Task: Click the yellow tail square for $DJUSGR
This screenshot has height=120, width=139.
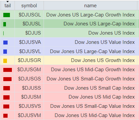Action: coord(5,61)
